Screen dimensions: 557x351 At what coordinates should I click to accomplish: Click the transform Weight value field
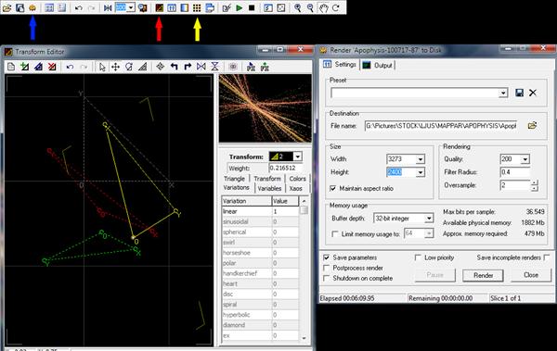[x=286, y=168]
